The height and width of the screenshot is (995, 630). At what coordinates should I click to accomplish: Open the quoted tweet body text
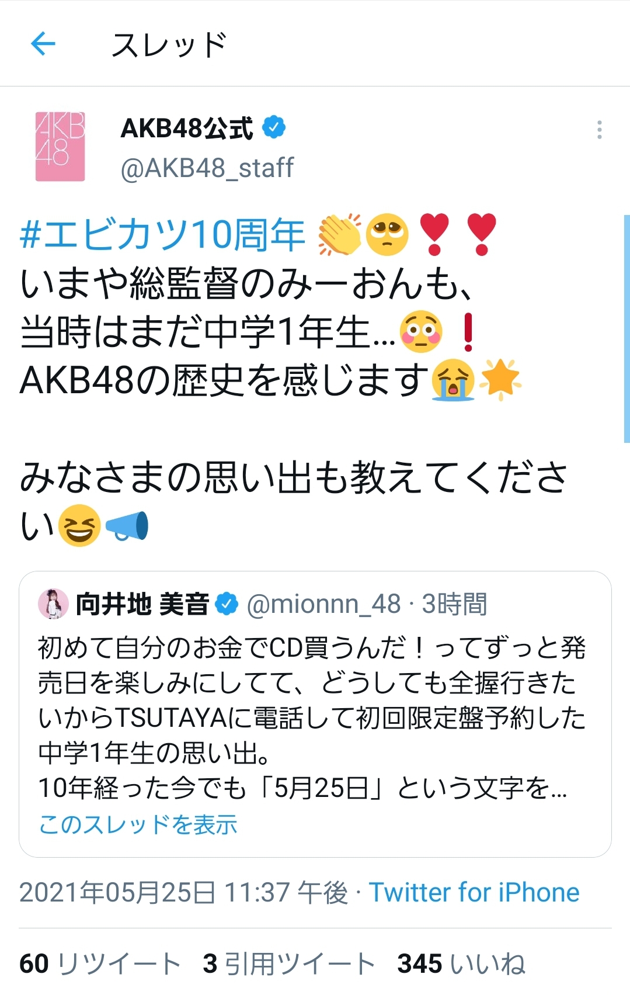(311, 717)
